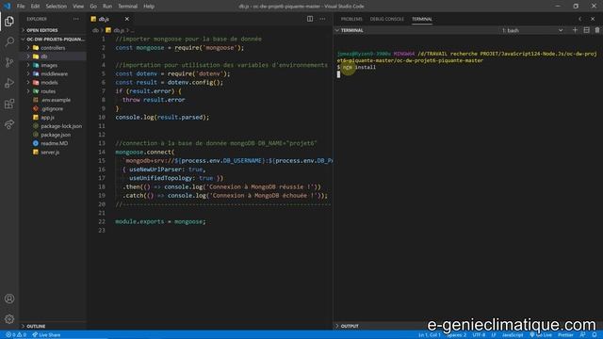The height and width of the screenshot is (339, 603).
Task: Create a new terminal with plus icon
Action: [x=575, y=30]
